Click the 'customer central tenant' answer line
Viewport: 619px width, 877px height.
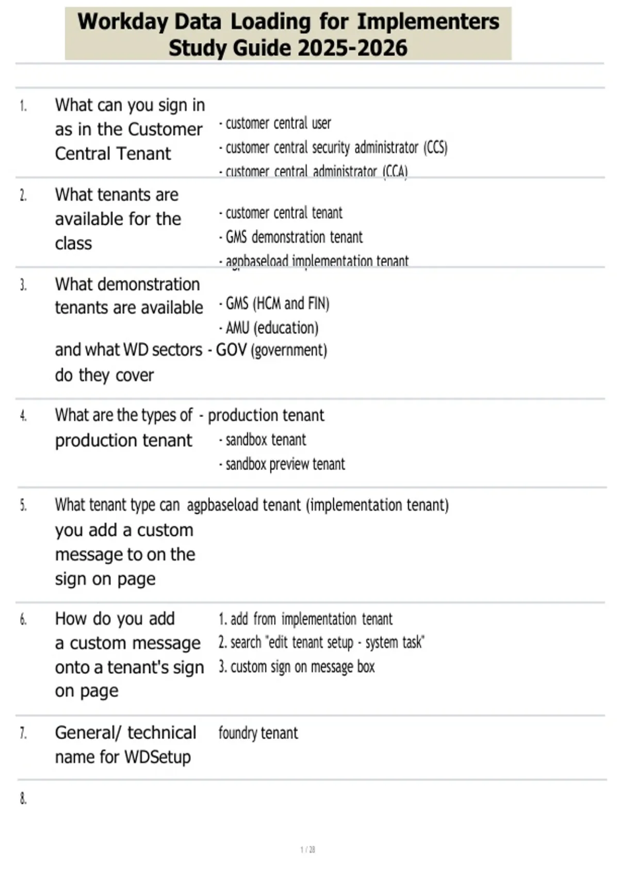point(281,213)
